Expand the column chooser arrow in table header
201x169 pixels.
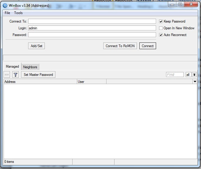coord(195,81)
